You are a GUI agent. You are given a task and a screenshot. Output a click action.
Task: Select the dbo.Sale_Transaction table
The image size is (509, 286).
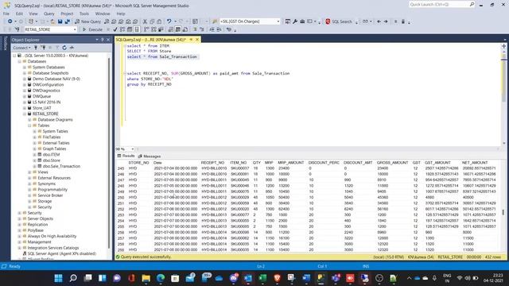pyautogui.click(x=61, y=166)
